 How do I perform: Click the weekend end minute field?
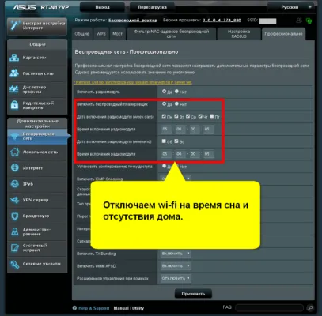point(208,154)
